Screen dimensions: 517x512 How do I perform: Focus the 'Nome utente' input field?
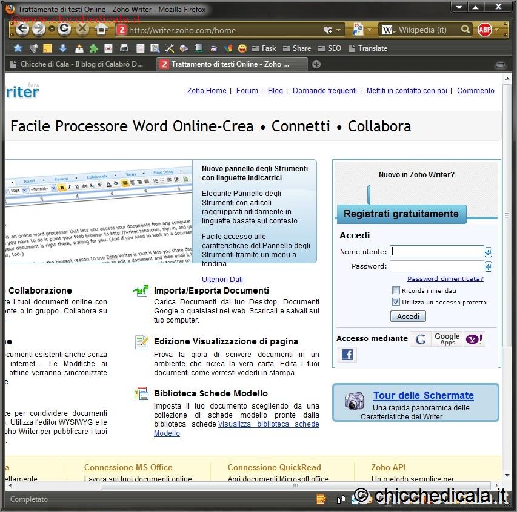[436, 251]
